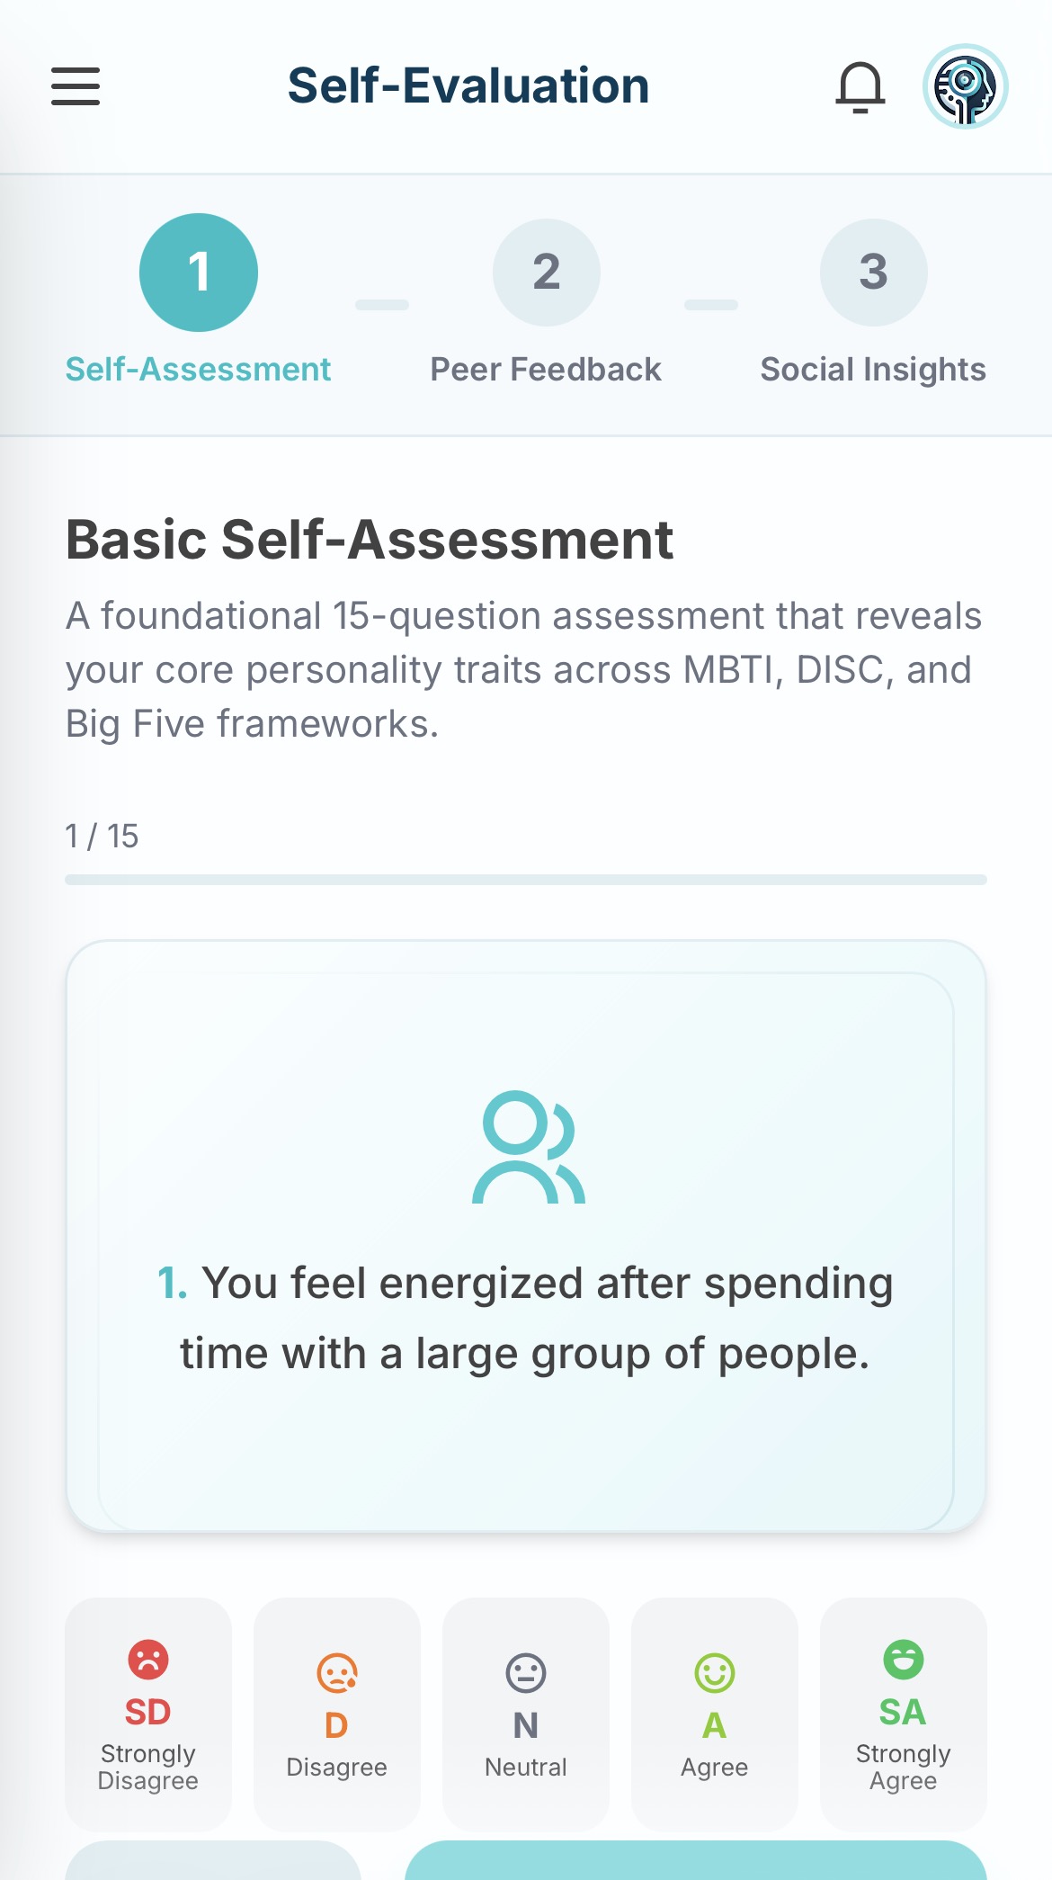1052x1880 pixels.
Task: Click the Disagree rating card
Action: click(336, 1714)
